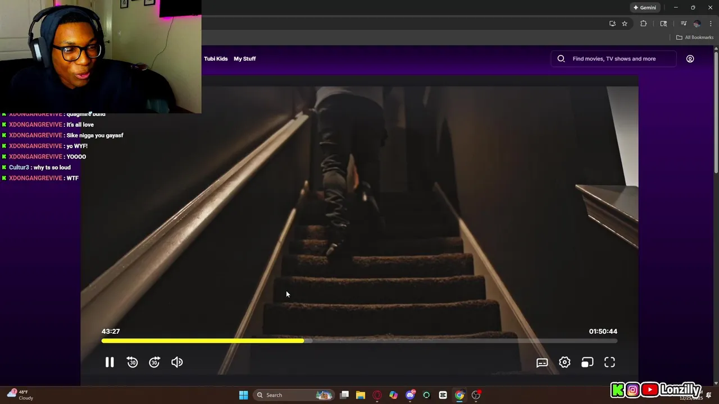
Task: Click the green refresh icon in the taskbar
Action: pos(426,395)
